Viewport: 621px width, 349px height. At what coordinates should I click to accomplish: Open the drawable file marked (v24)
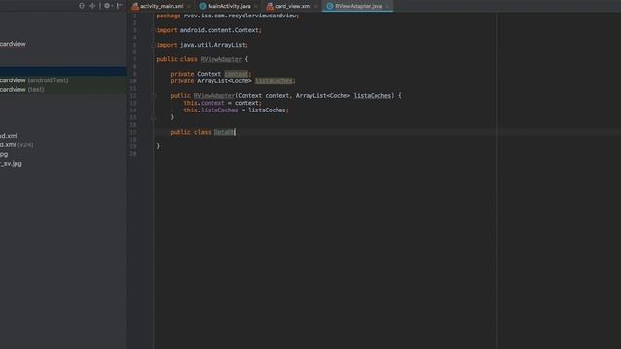[x=16, y=144]
